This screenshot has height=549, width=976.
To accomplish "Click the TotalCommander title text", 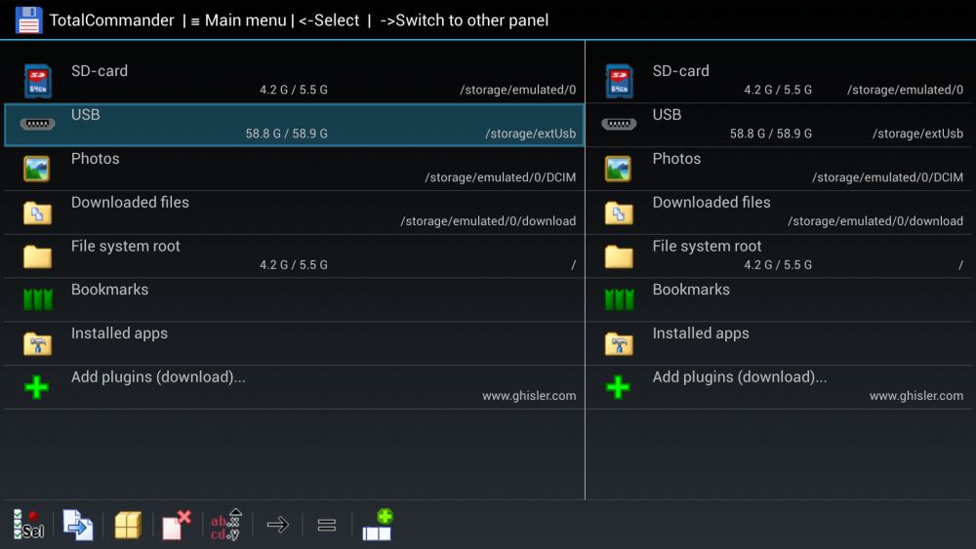I will pos(111,20).
